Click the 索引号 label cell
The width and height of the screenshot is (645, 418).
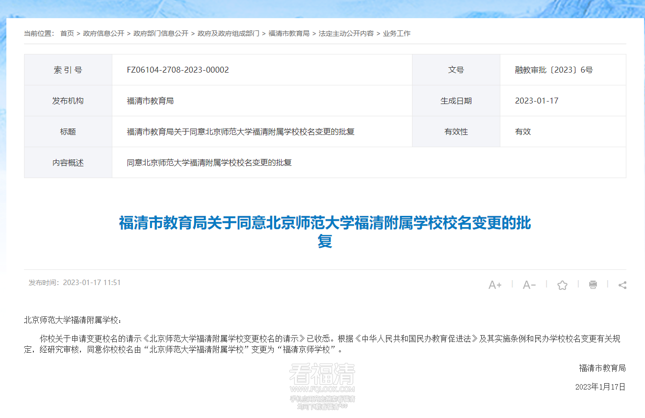coord(68,70)
